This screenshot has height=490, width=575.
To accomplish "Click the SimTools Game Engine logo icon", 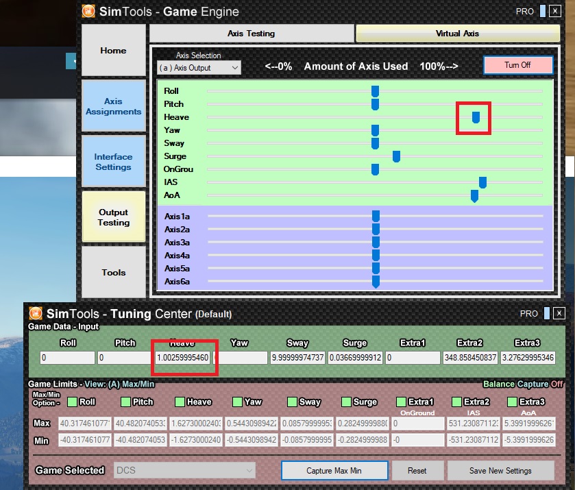I will (x=88, y=11).
